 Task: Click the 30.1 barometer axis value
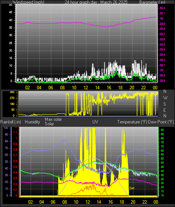[162, 13]
